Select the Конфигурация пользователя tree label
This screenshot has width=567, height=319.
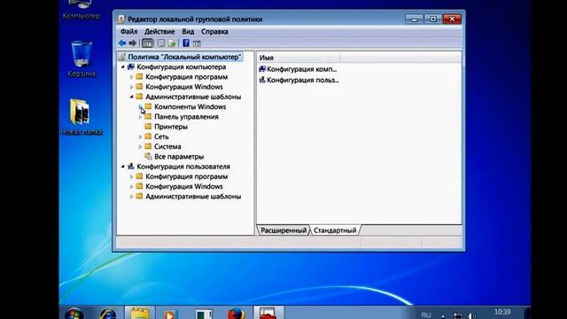point(183,167)
